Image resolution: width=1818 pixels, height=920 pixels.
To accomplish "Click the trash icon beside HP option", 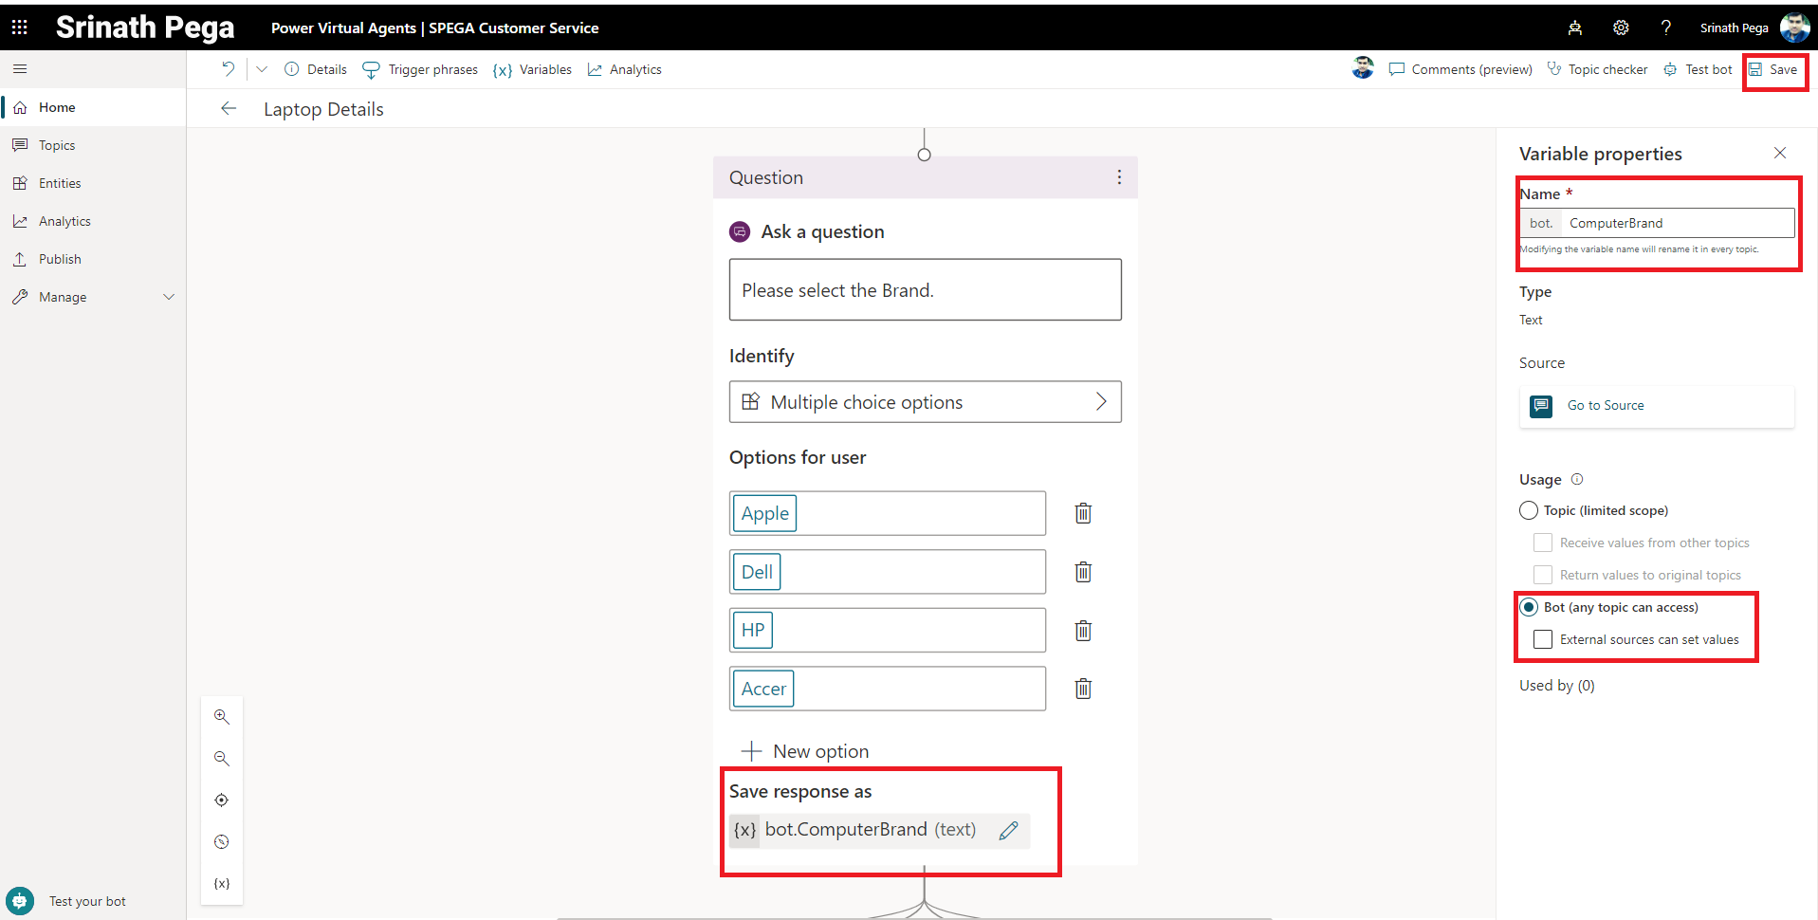I will pyautogui.click(x=1083, y=631).
